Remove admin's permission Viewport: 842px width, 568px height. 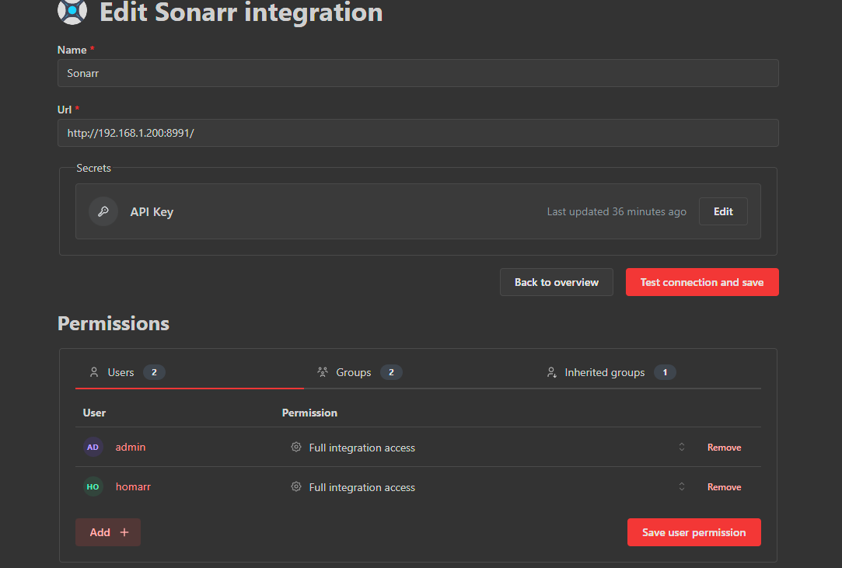pyautogui.click(x=724, y=448)
